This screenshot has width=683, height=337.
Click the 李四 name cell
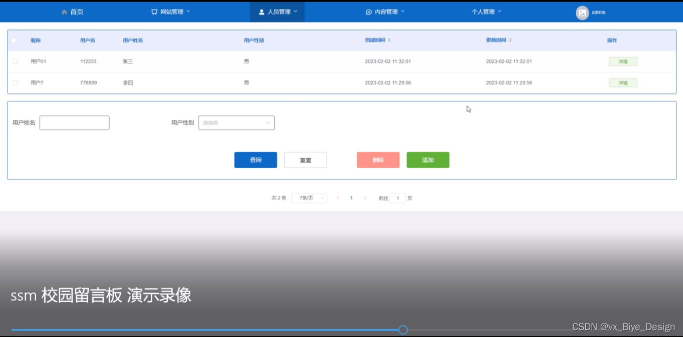coord(128,82)
